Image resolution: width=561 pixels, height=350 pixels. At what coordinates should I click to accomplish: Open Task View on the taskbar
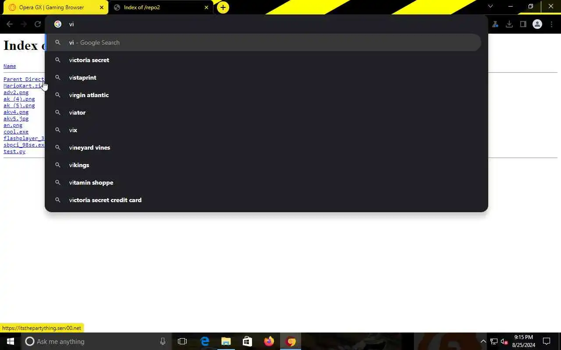[182, 341]
